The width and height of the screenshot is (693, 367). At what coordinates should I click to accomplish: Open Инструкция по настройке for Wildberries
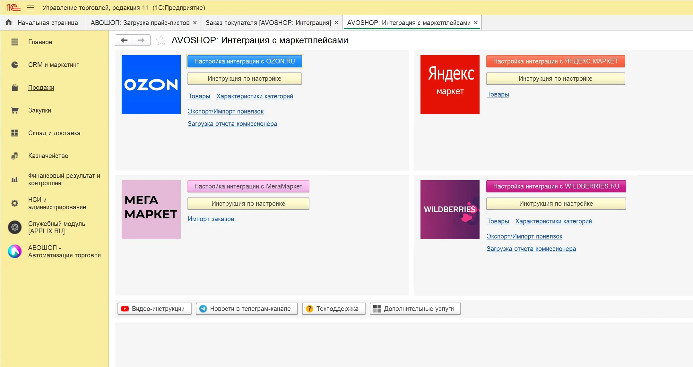556,204
